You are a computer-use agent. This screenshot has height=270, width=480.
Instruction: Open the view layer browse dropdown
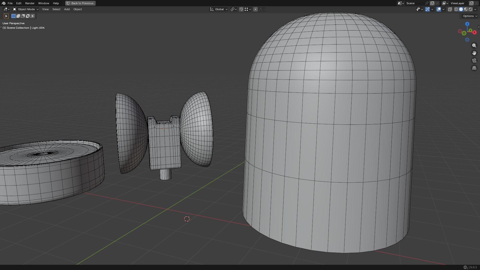(x=445, y=3)
